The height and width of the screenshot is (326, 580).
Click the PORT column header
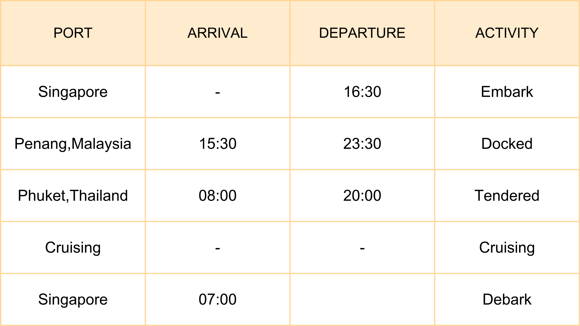[x=73, y=33]
